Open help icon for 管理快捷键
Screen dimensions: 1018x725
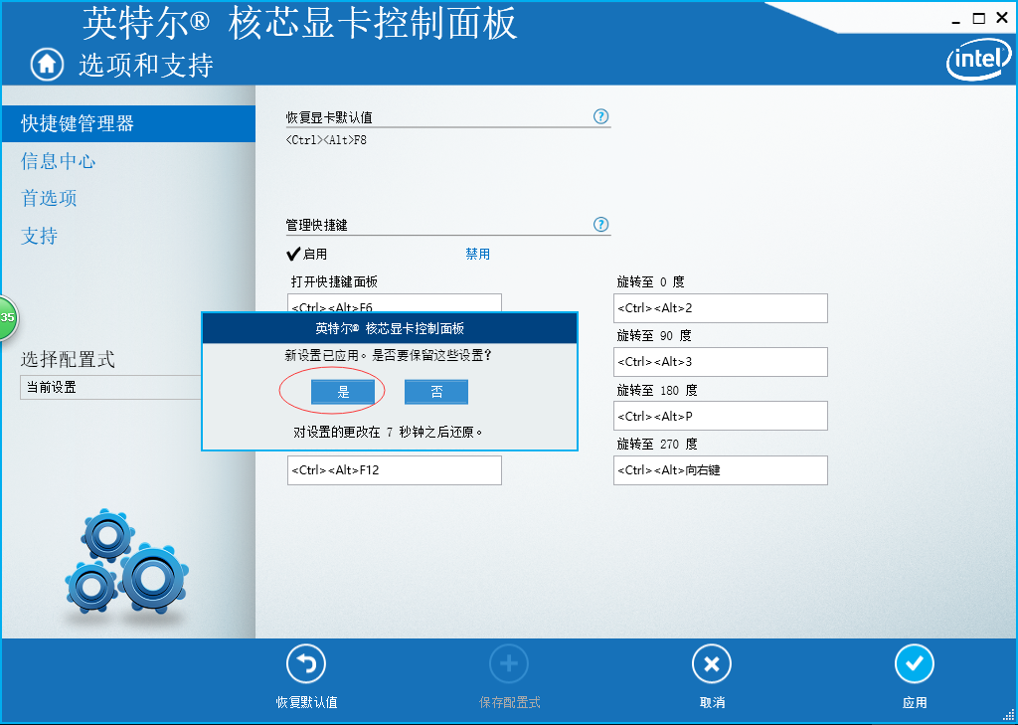tap(601, 225)
